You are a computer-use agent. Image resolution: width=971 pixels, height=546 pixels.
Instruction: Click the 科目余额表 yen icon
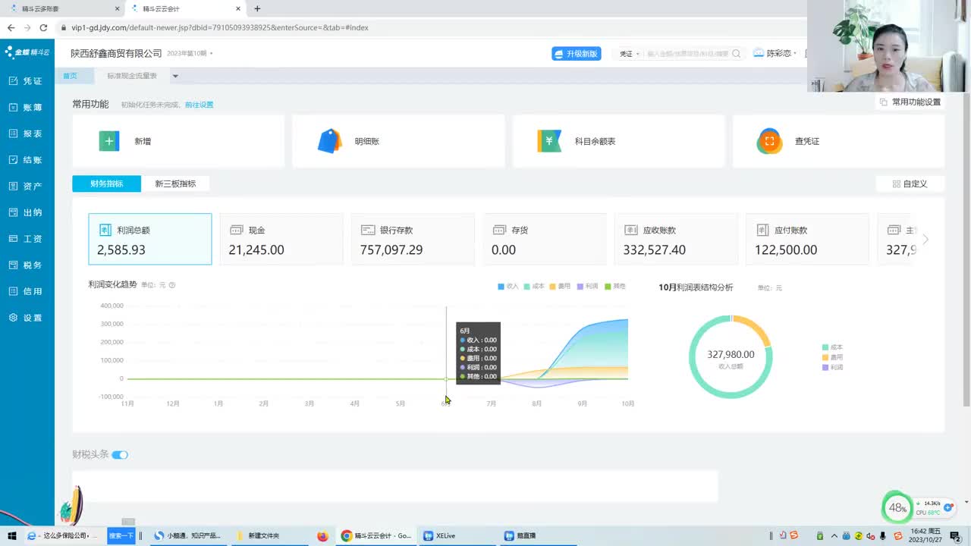point(550,141)
